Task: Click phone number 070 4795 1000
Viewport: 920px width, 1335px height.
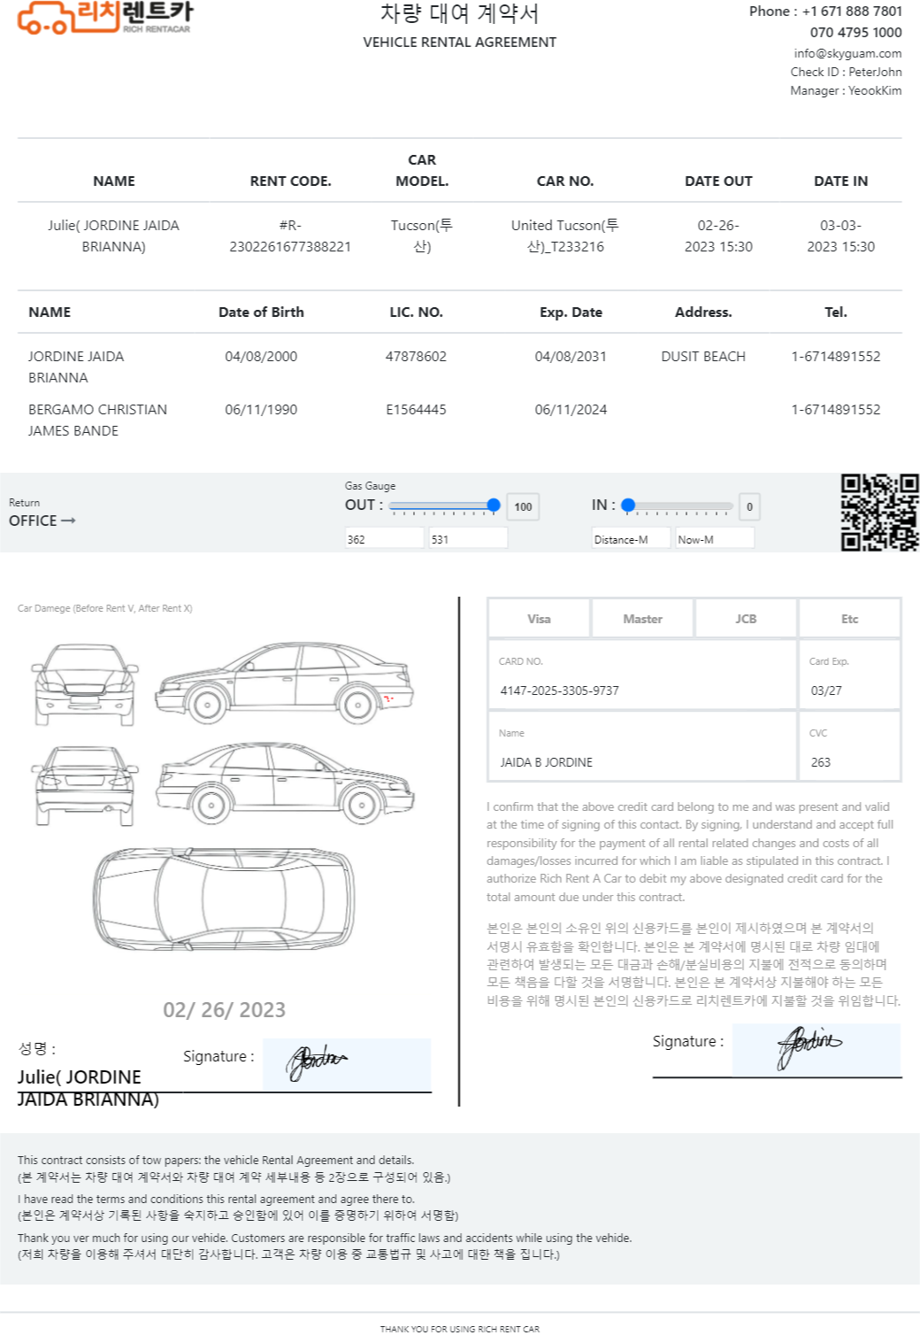Action: (x=855, y=33)
